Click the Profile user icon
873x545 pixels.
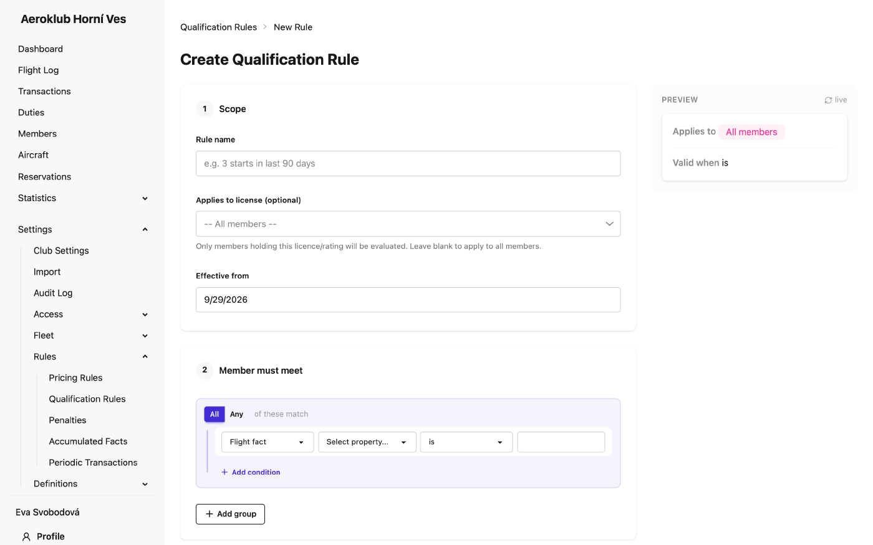pyautogui.click(x=26, y=536)
